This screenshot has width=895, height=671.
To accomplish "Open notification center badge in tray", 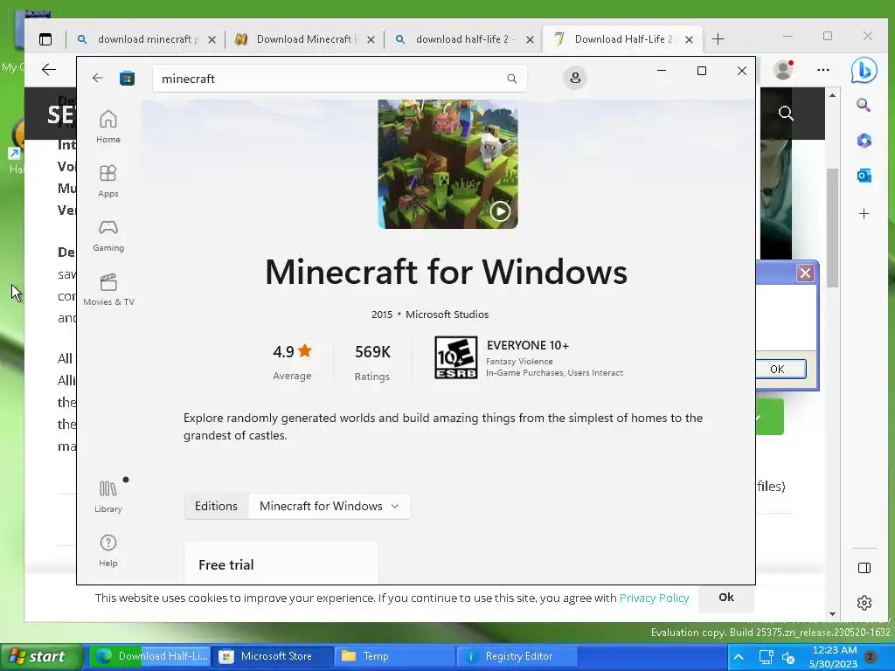I will click(871, 657).
